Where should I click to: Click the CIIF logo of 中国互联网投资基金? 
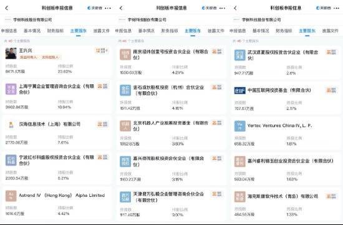[239, 91]
